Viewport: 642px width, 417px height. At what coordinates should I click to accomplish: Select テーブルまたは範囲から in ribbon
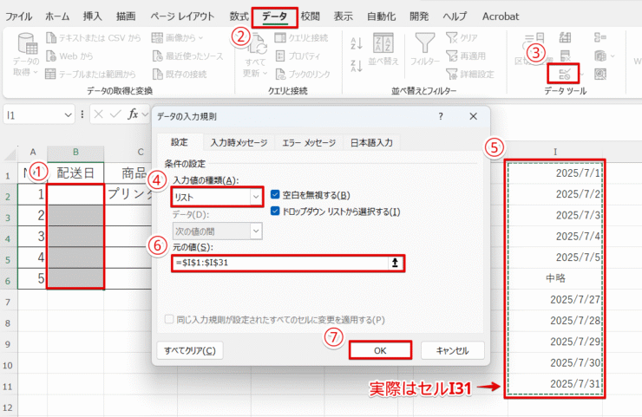coord(90,74)
